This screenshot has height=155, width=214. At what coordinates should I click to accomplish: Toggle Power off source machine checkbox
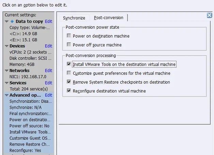(x=69, y=45)
